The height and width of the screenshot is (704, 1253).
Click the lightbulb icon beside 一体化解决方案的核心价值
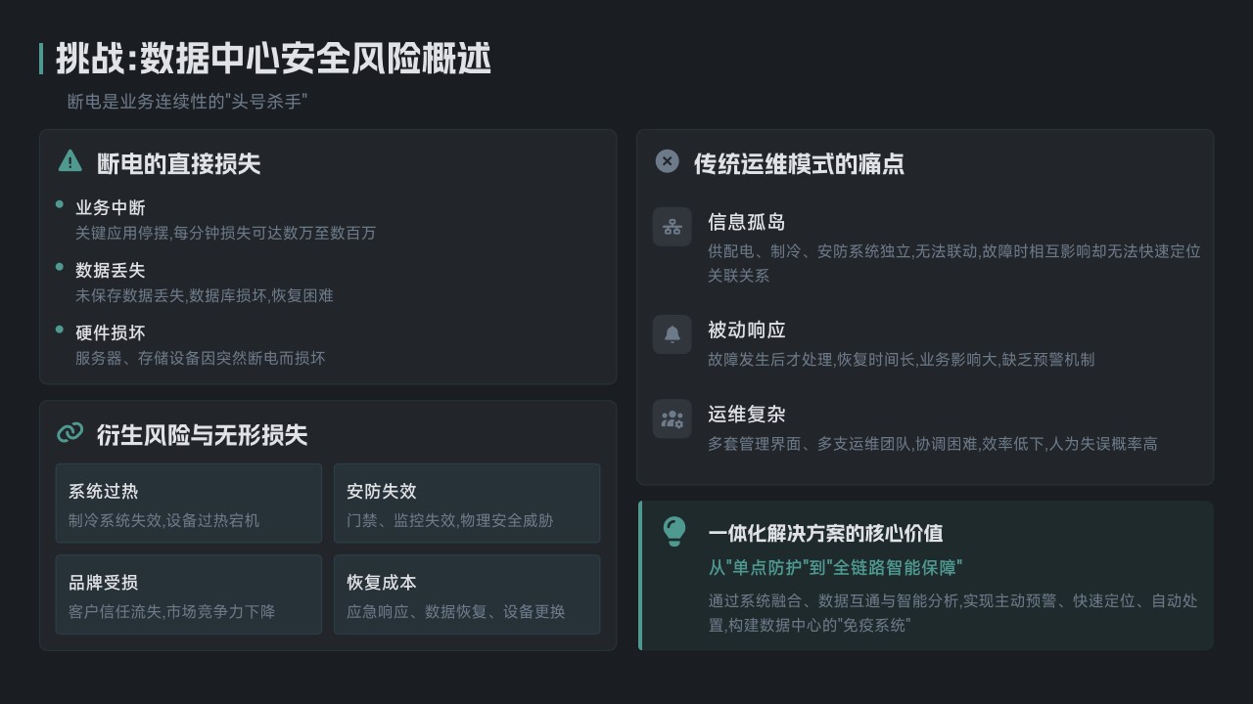(674, 531)
